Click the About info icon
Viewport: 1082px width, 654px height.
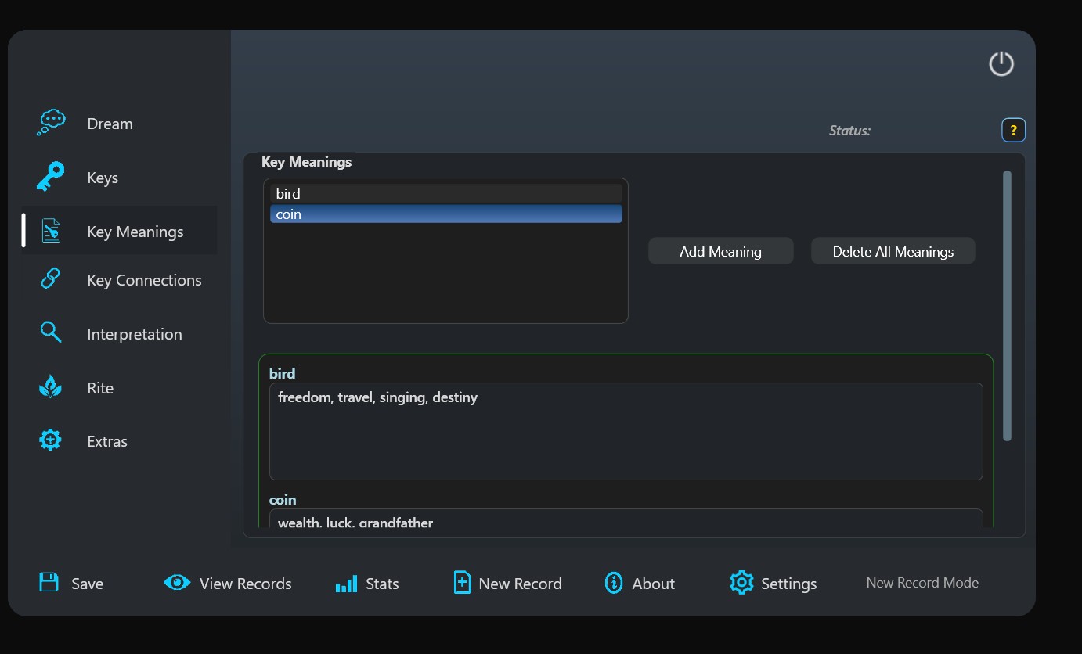(x=614, y=583)
